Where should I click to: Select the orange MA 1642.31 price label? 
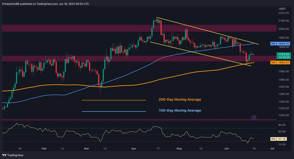[280, 63]
